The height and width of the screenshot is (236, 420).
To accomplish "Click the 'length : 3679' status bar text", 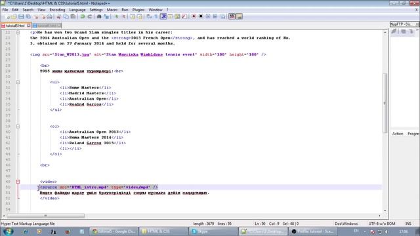I will pyautogui.click(x=203, y=224).
